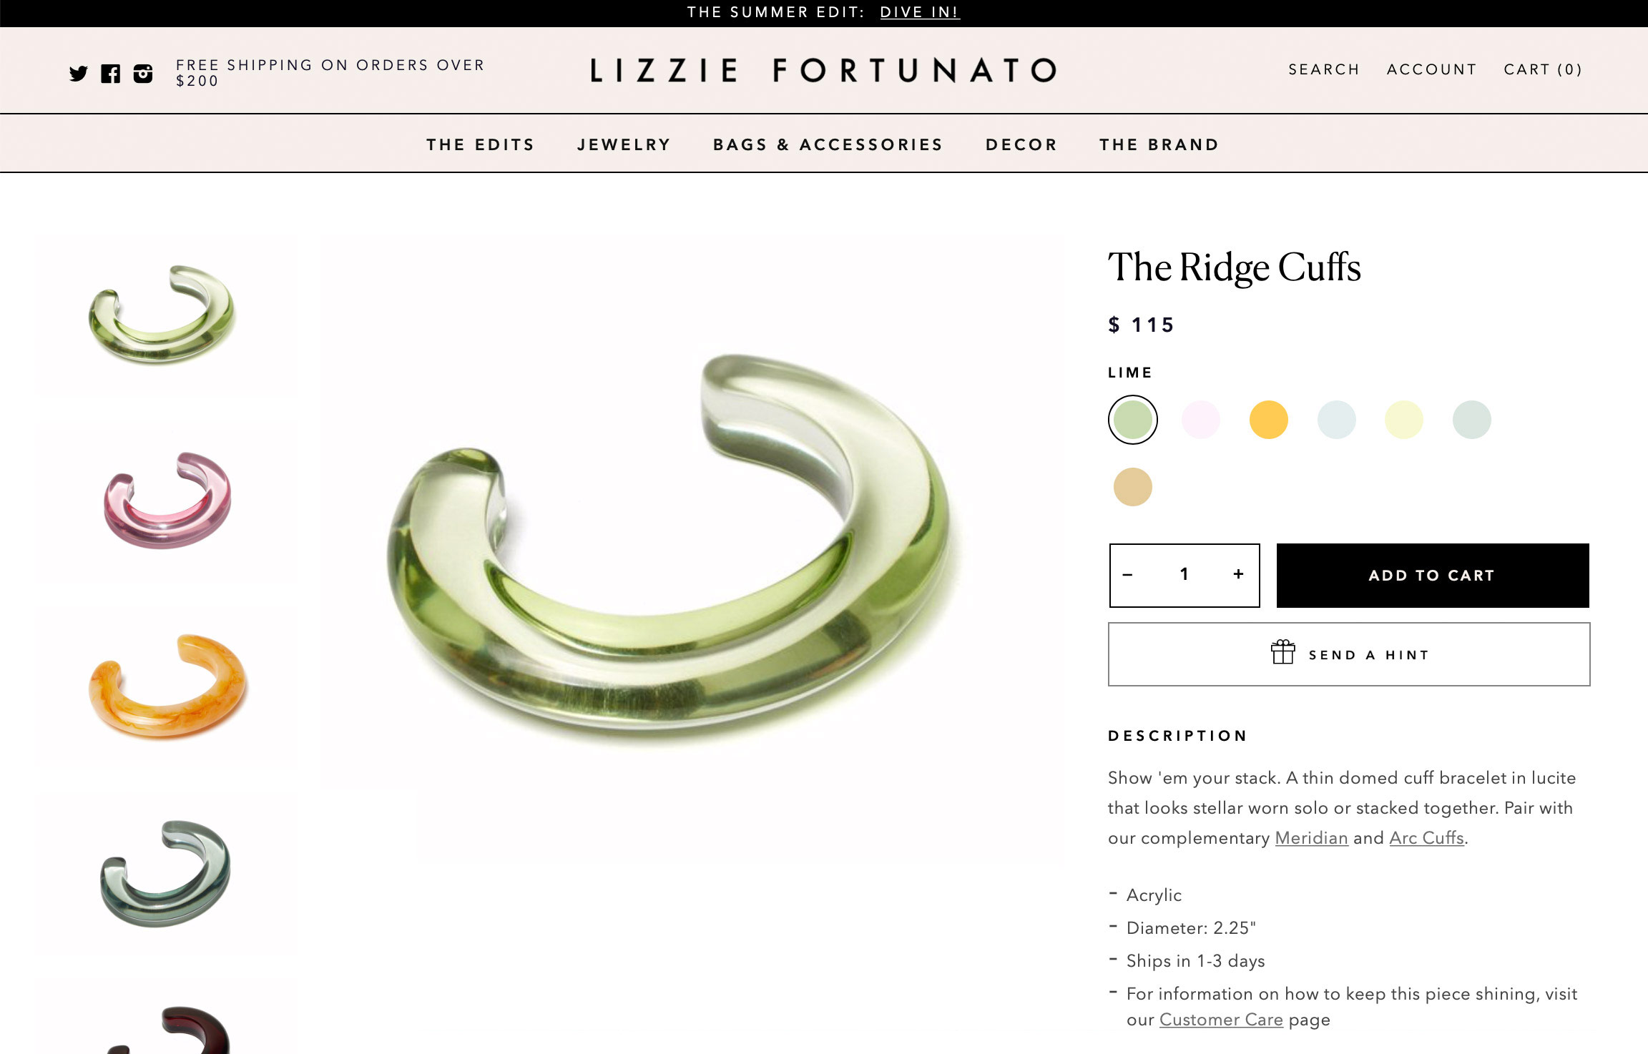Pick the orange-yellow color swatch
The width and height of the screenshot is (1648, 1054).
tap(1268, 420)
